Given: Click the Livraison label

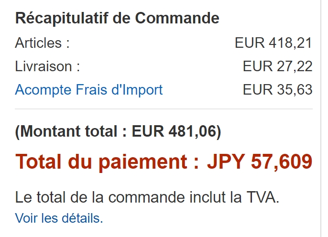Looking at the screenshot, I should point(47,66).
